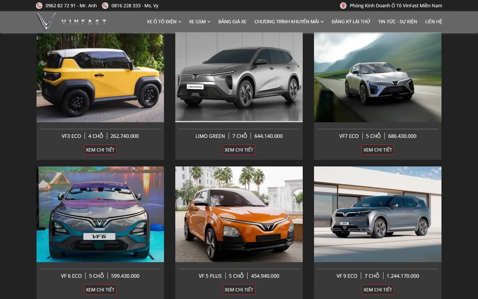Click the price 454.940.000
The image size is (478, 299).
(265, 276)
